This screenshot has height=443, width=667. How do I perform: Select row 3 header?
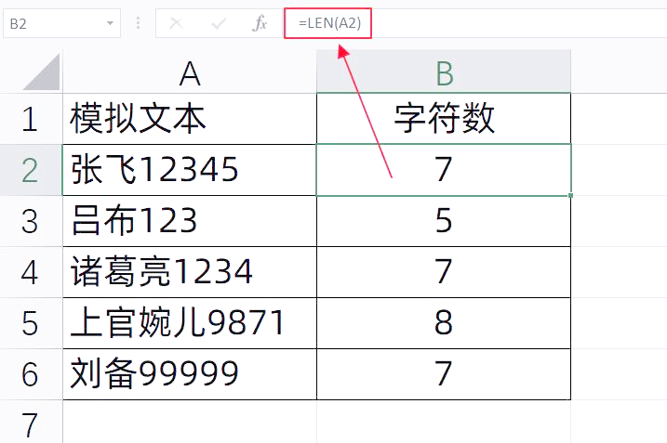click(31, 221)
